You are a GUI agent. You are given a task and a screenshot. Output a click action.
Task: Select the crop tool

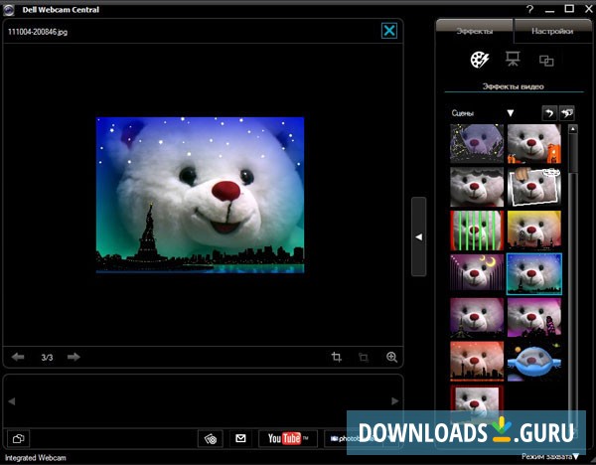[x=336, y=357]
